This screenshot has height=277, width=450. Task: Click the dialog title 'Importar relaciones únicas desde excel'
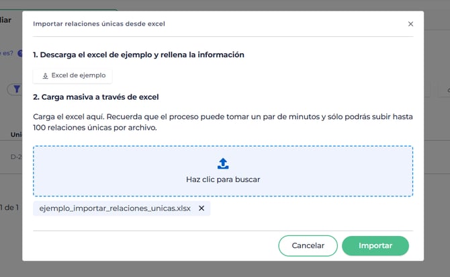(99, 24)
